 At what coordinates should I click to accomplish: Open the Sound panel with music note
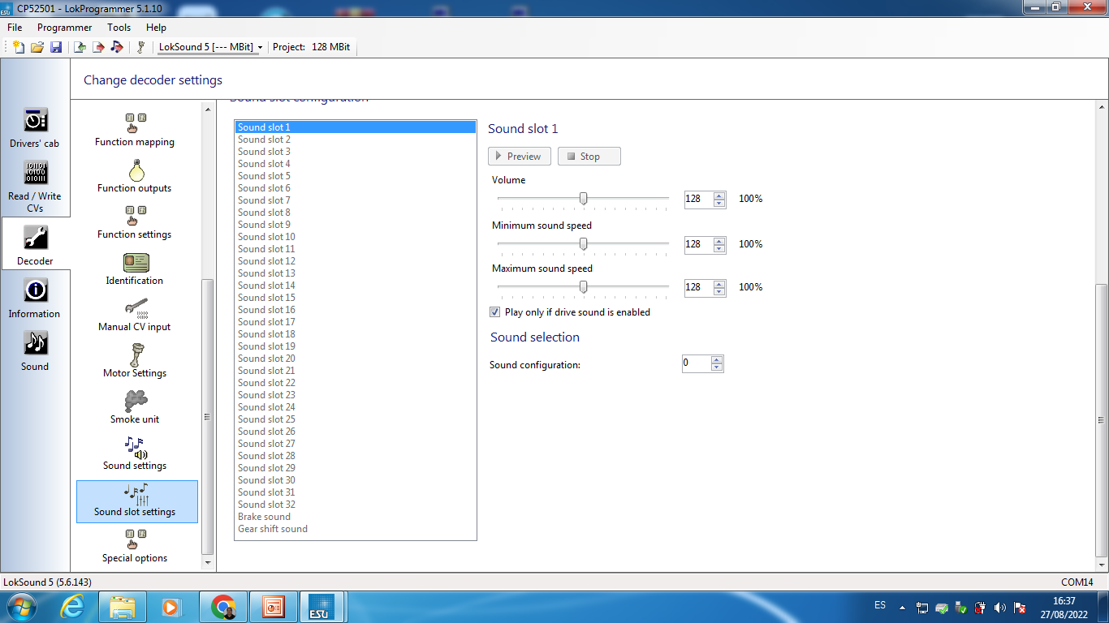tap(35, 350)
